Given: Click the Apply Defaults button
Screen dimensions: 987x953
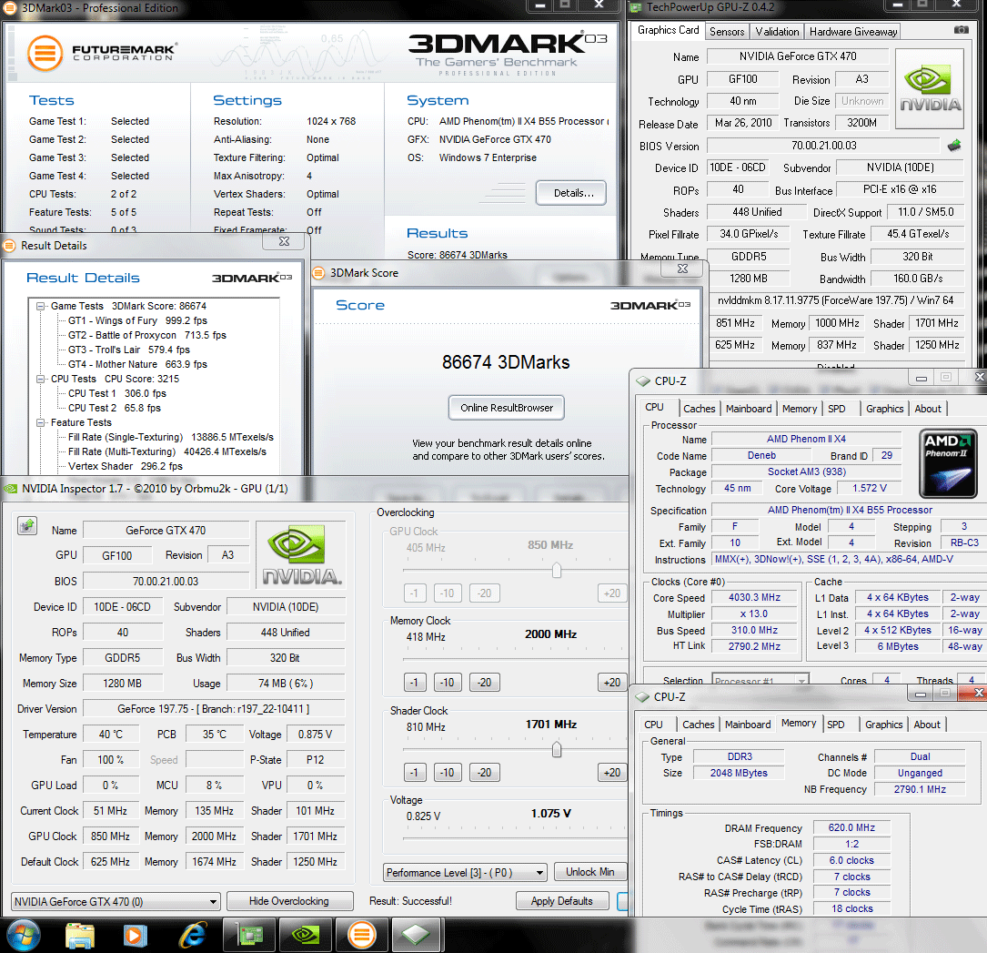Looking at the screenshot, I should 562,901.
